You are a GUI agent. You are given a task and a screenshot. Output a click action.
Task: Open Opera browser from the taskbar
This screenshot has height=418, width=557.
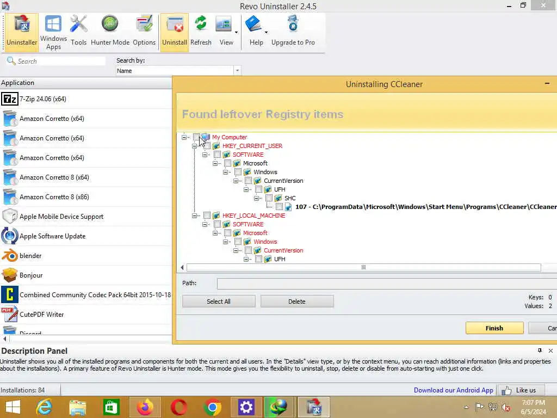pyautogui.click(x=178, y=407)
